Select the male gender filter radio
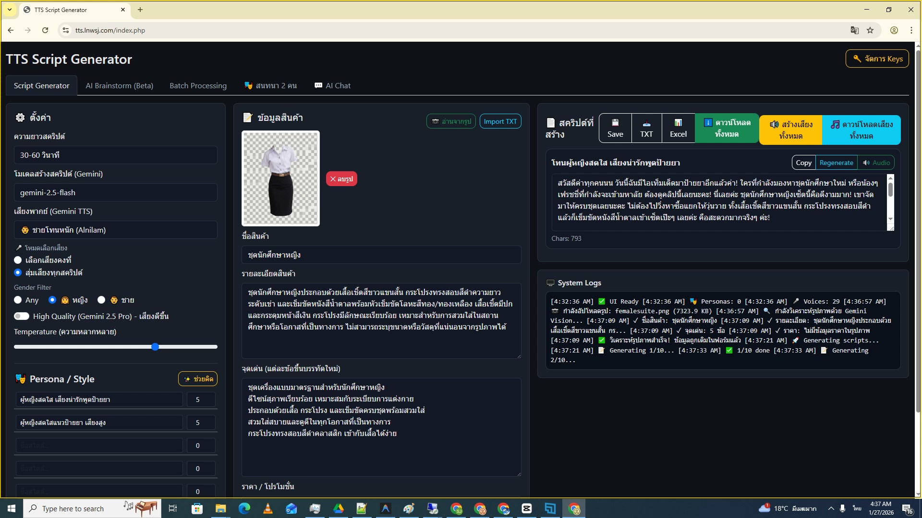Image resolution: width=922 pixels, height=518 pixels. tap(101, 300)
